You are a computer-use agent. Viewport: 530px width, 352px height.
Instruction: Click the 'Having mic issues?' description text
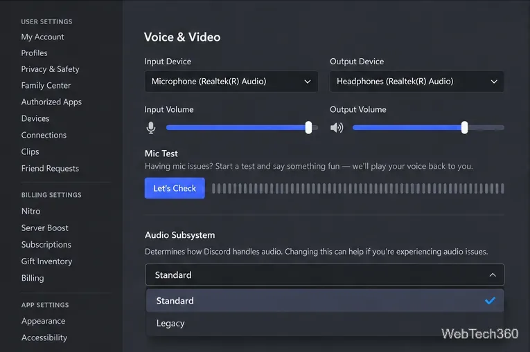(309, 167)
